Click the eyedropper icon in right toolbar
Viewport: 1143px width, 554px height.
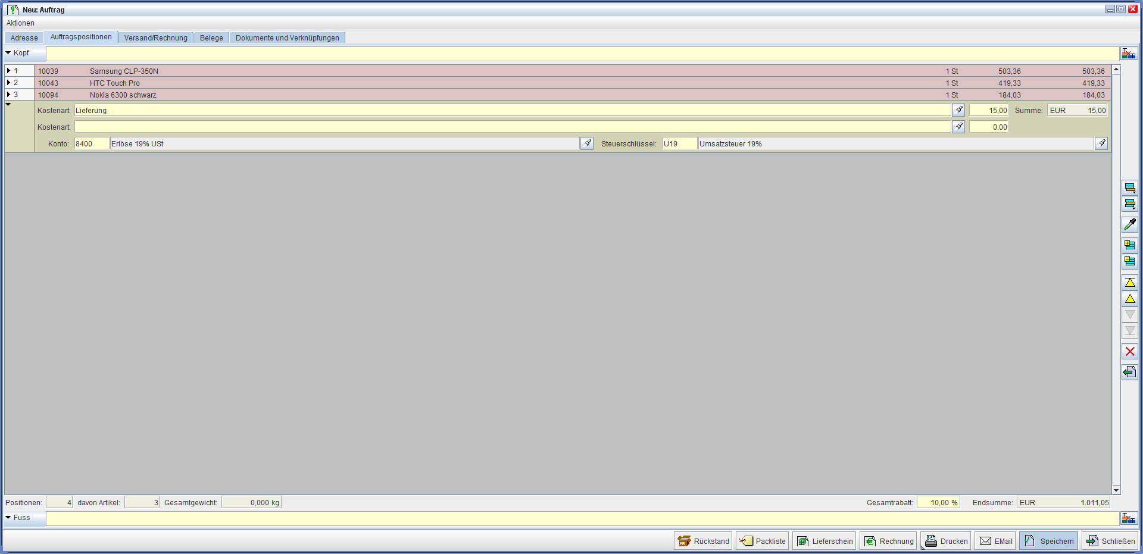pyautogui.click(x=1129, y=224)
